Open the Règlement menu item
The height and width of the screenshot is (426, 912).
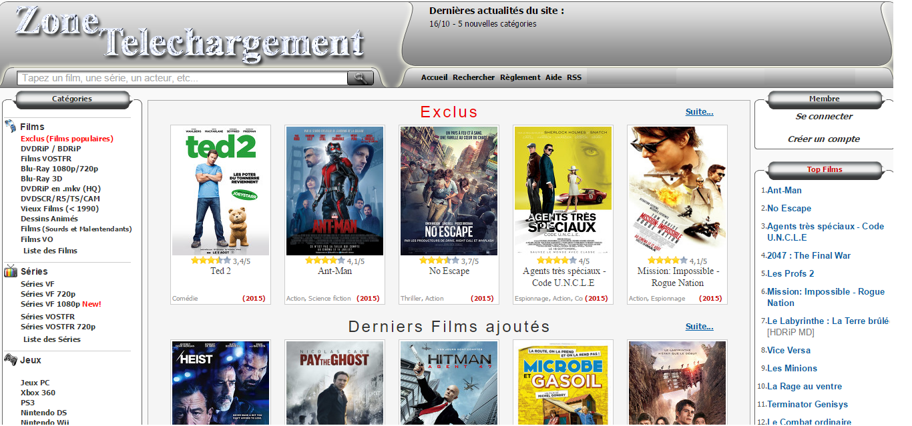pos(519,77)
